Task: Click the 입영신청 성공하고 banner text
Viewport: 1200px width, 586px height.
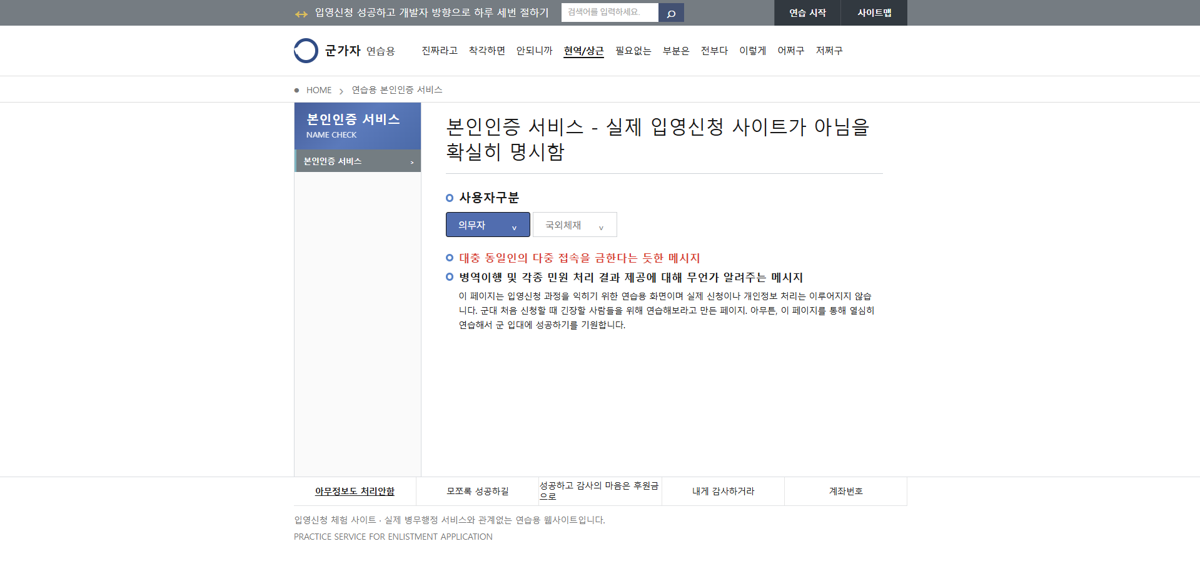Action: coord(431,13)
